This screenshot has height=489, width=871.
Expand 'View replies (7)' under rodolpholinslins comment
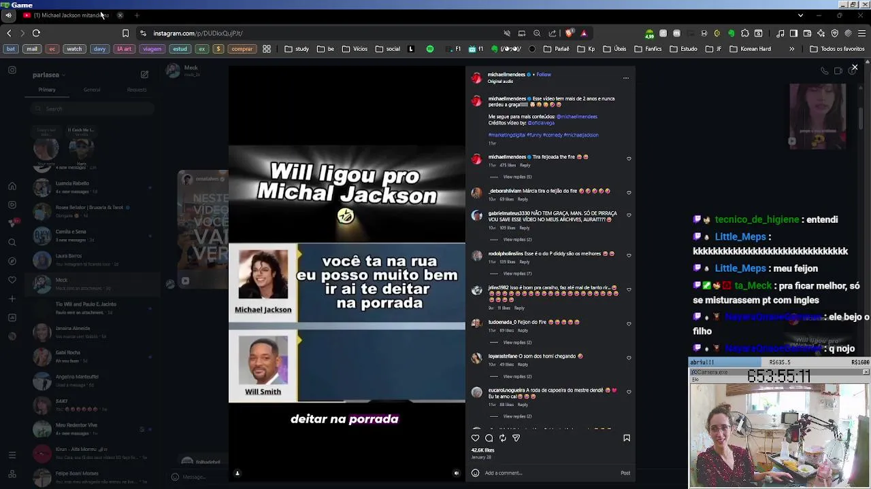(x=517, y=274)
